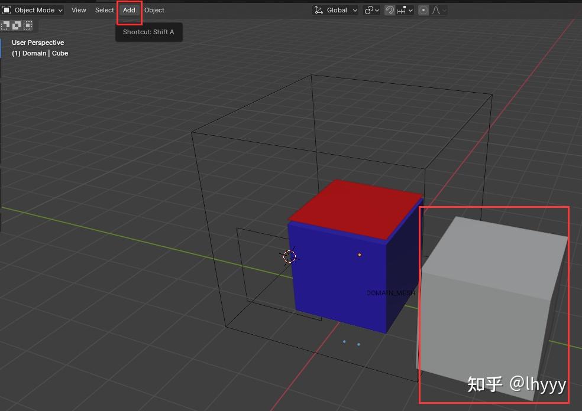
Task: Open the editor type selector icon
Action: point(6,10)
